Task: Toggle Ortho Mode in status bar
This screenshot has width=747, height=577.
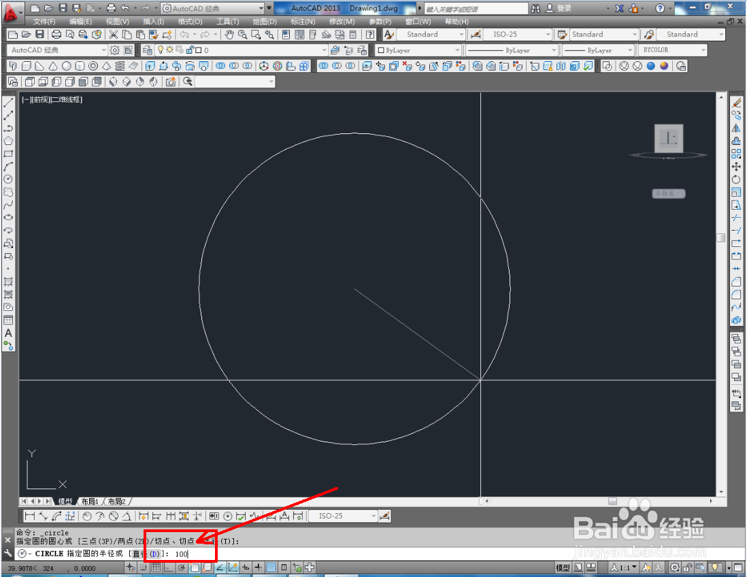Action: pos(169,567)
